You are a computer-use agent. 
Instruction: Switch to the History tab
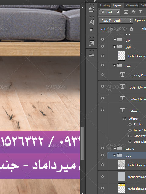[x=105, y=5]
